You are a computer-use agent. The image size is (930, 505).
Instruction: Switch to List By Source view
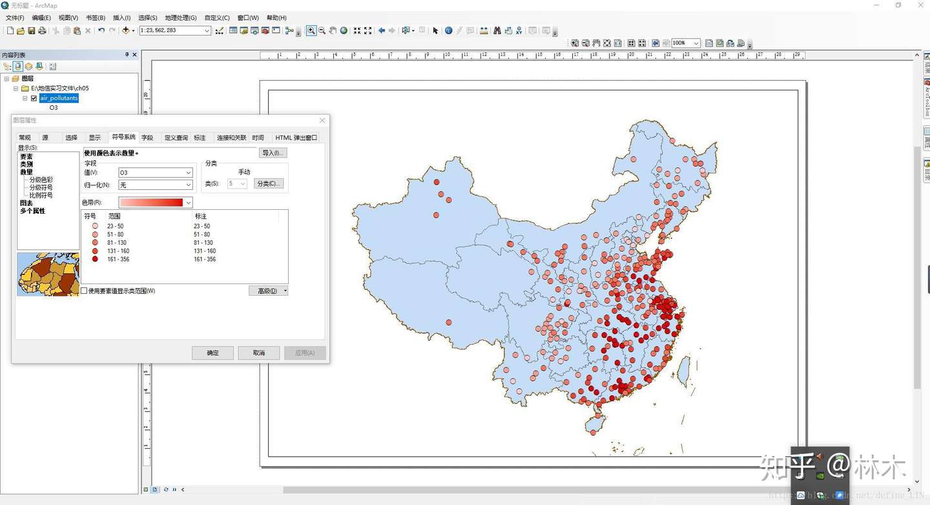[18, 67]
